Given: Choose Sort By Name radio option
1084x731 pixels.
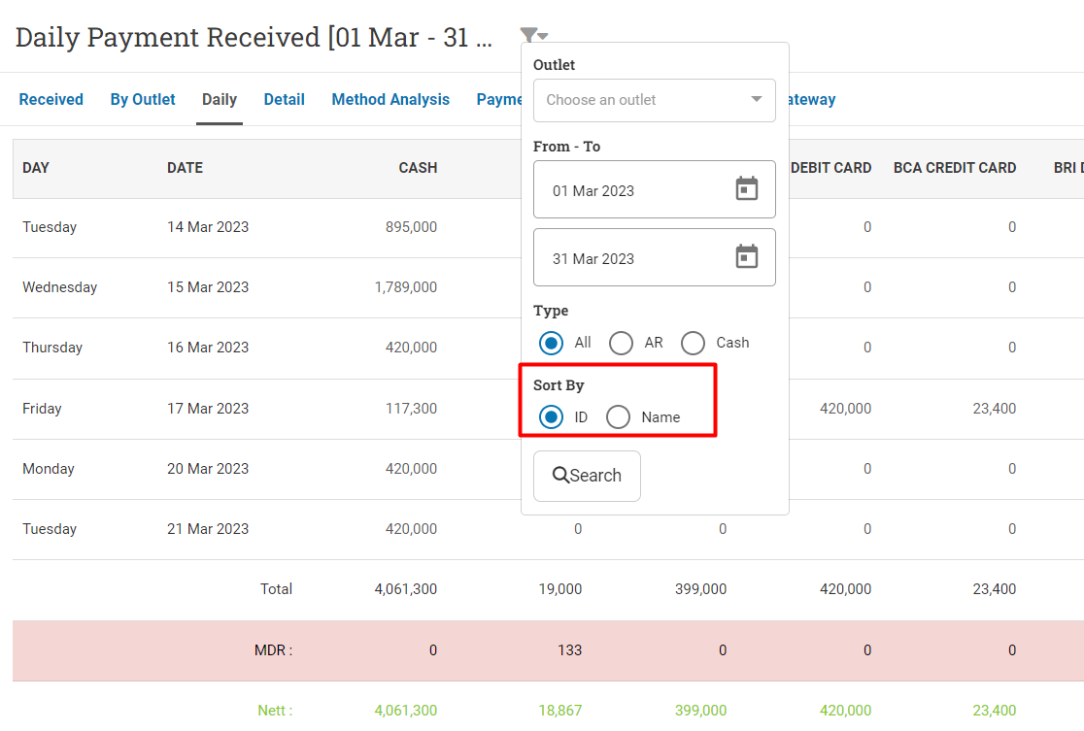Looking at the screenshot, I should 618,417.
